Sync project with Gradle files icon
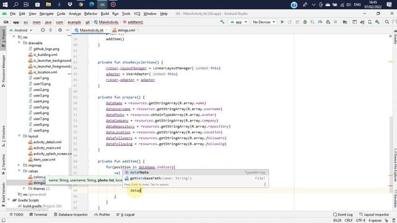 (x=362, y=22)
